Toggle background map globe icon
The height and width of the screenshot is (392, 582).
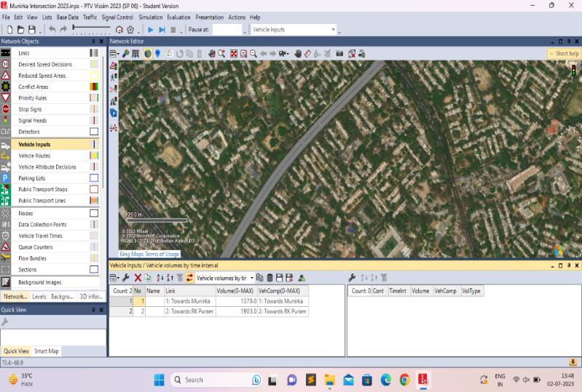pos(148,54)
